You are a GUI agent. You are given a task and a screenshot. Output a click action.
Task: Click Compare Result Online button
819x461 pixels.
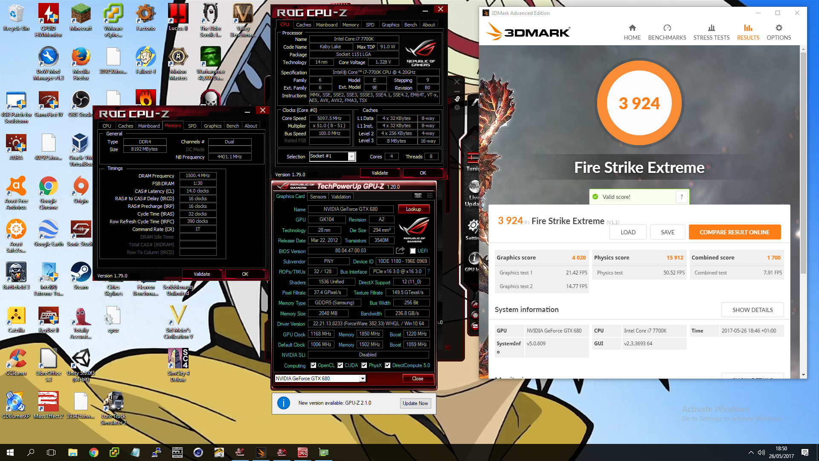tap(735, 232)
